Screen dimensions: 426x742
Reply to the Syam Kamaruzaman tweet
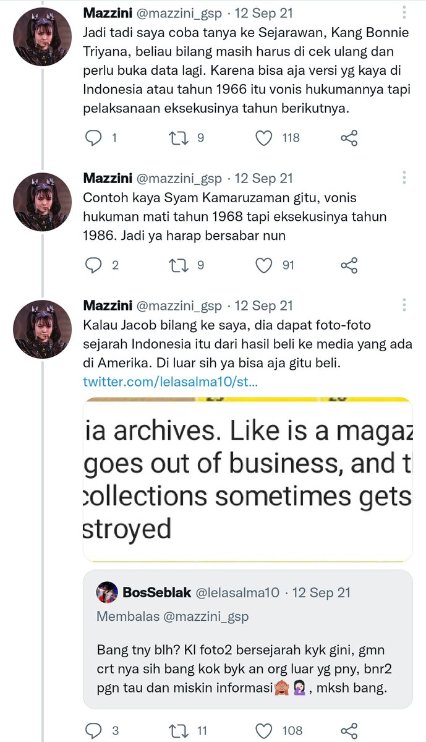pyautogui.click(x=93, y=266)
